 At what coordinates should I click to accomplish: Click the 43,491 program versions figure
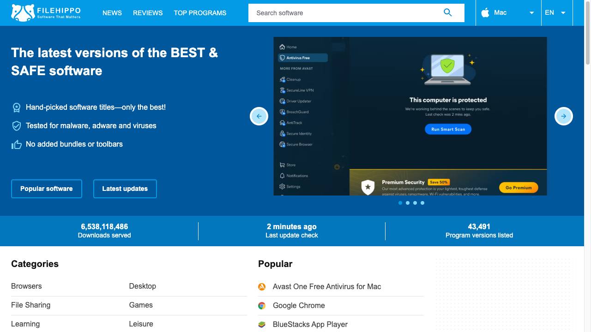tap(479, 226)
